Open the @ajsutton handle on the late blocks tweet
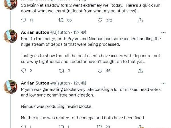This screenshot has height=128, width=171. pos(60,83)
